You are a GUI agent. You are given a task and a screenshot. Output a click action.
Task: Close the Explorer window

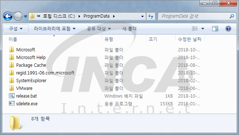point(228,3)
